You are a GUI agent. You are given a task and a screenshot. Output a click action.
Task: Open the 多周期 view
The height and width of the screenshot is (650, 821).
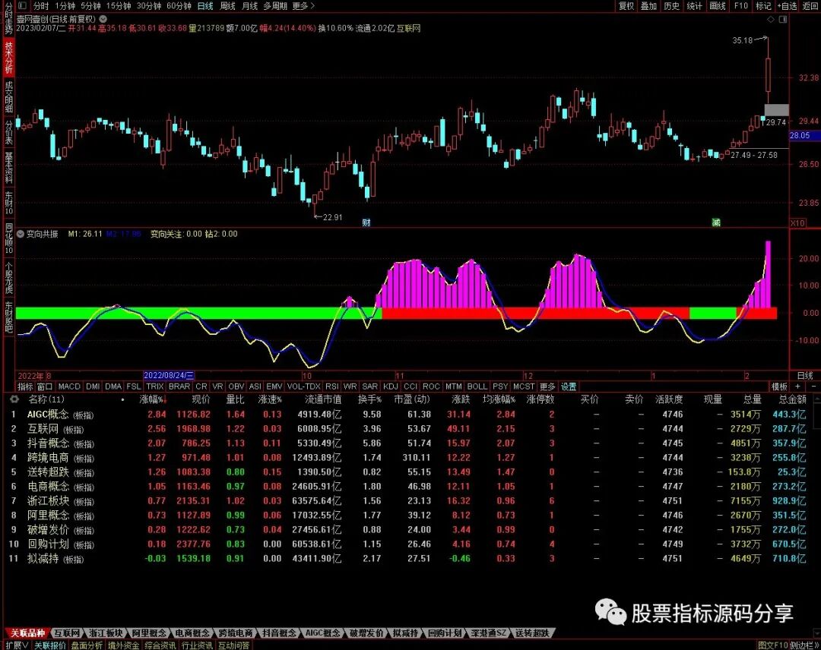pyautogui.click(x=275, y=6)
